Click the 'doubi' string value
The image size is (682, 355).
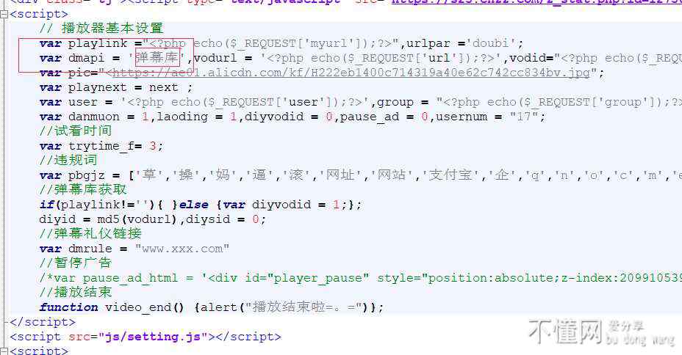tap(490, 43)
